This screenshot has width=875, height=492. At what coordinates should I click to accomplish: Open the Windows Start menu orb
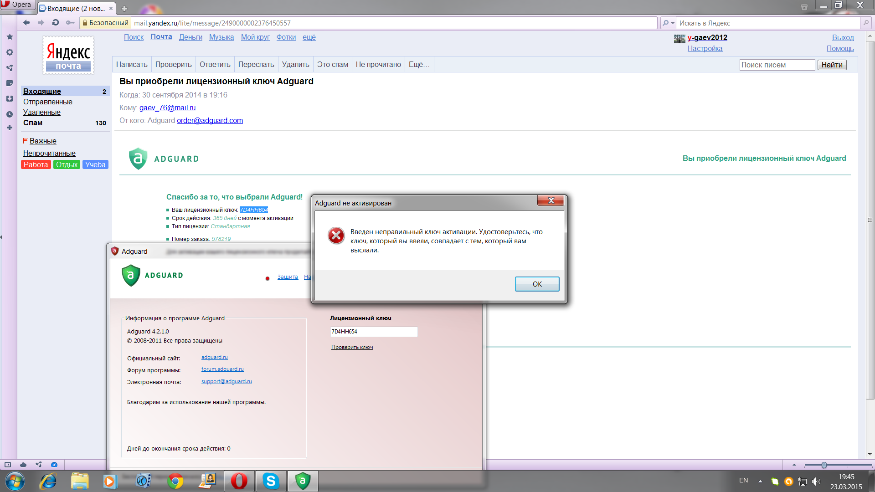(x=15, y=481)
